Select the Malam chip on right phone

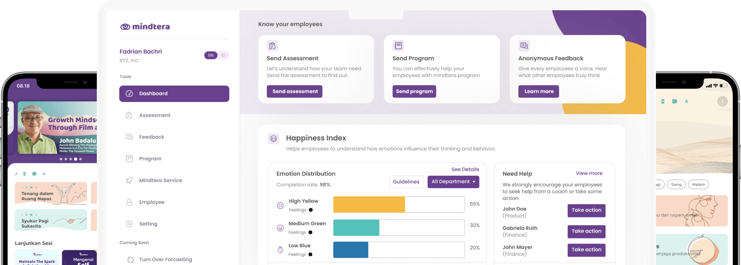tap(698, 185)
